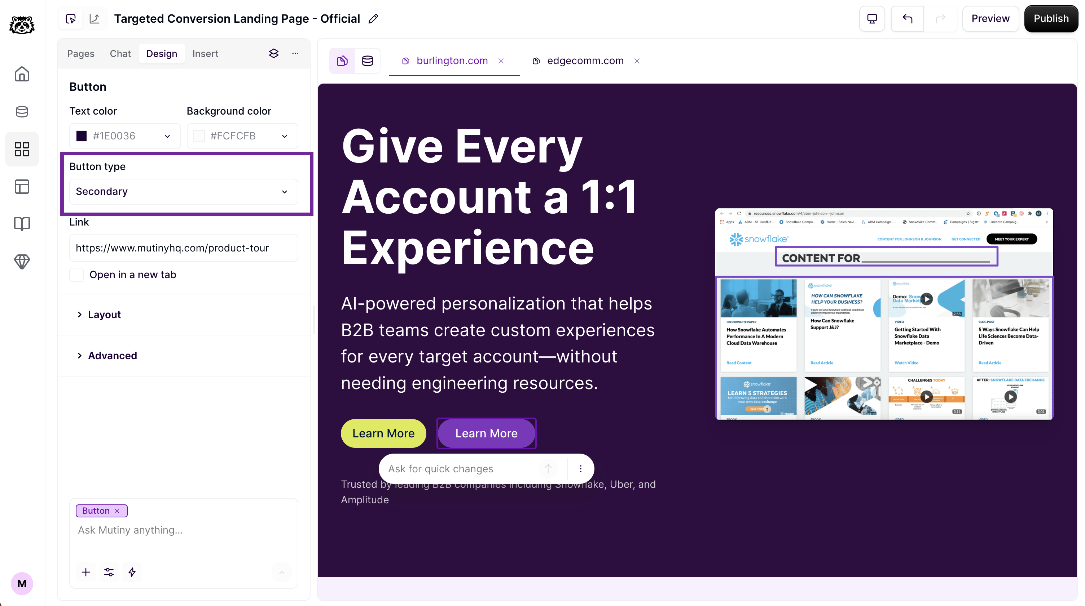This screenshot has width=1085, height=606.
Task: Enable Open in a new tab checkbox
Action: [x=77, y=275]
